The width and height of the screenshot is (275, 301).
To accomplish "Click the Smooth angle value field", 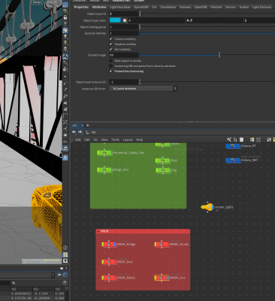I will point(124,55).
